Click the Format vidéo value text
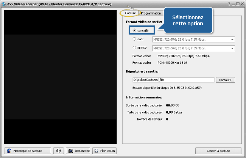Screen dimensions: 246x158 (x=184, y=56)
